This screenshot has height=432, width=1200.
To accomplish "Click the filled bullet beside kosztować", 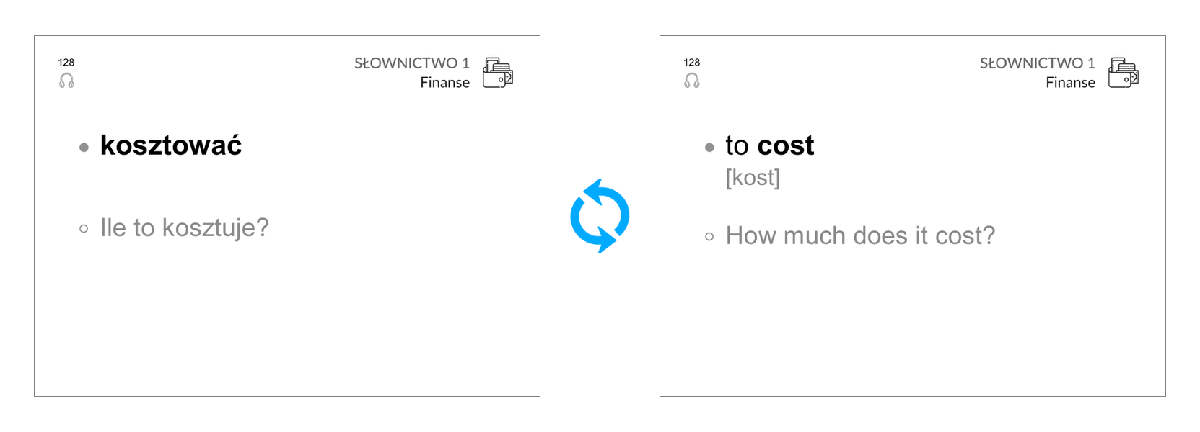I will click(x=84, y=148).
